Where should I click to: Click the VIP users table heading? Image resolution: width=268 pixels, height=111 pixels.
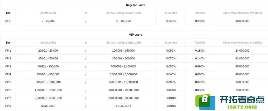(136, 35)
